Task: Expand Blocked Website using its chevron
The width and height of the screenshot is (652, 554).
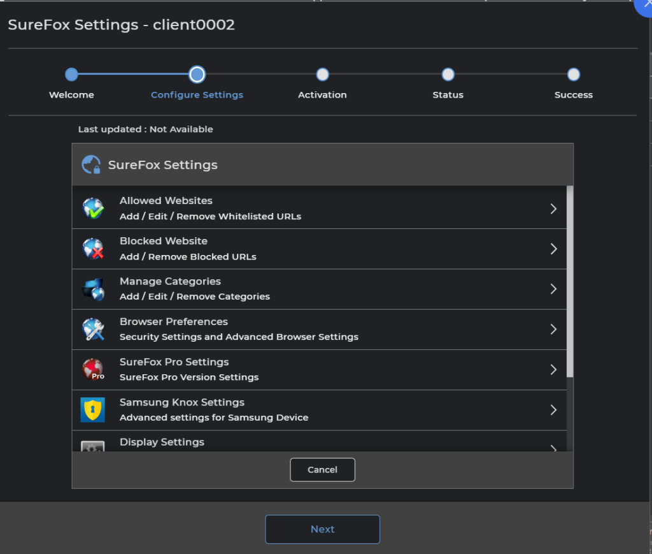Action: click(x=553, y=249)
